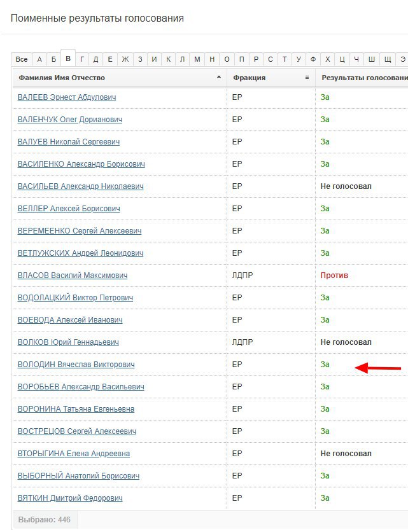This screenshot has width=408, height=530.
Task: Switch to letter У tab
Action: 299,59
